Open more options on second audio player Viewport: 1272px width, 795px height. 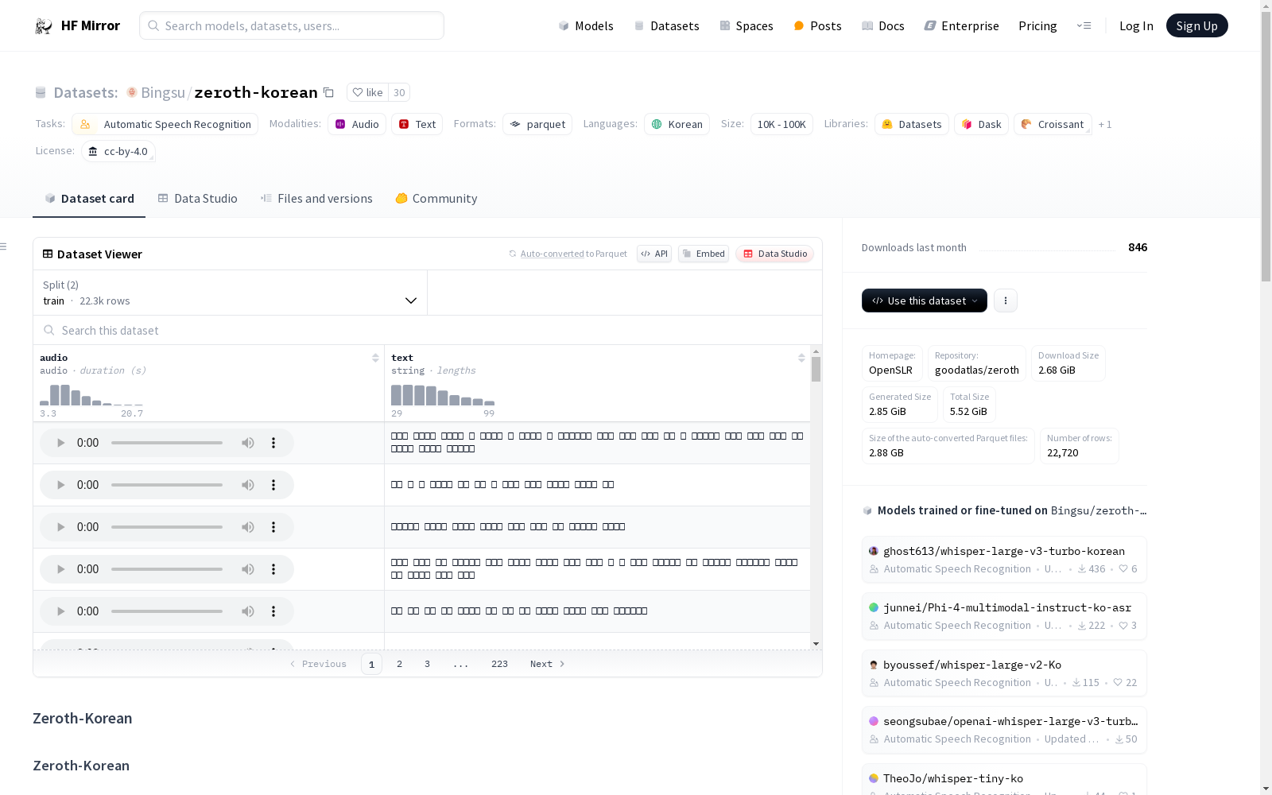(x=273, y=485)
